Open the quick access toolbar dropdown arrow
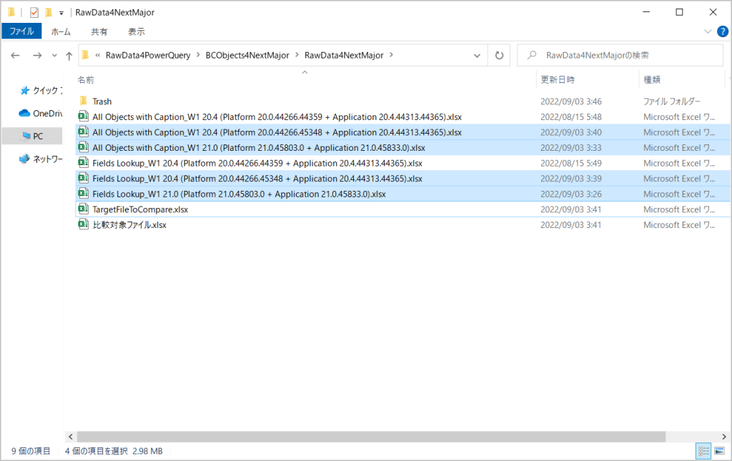The height and width of the screenshot is (461, 732). pyautogui.click(x=61, y=12)
